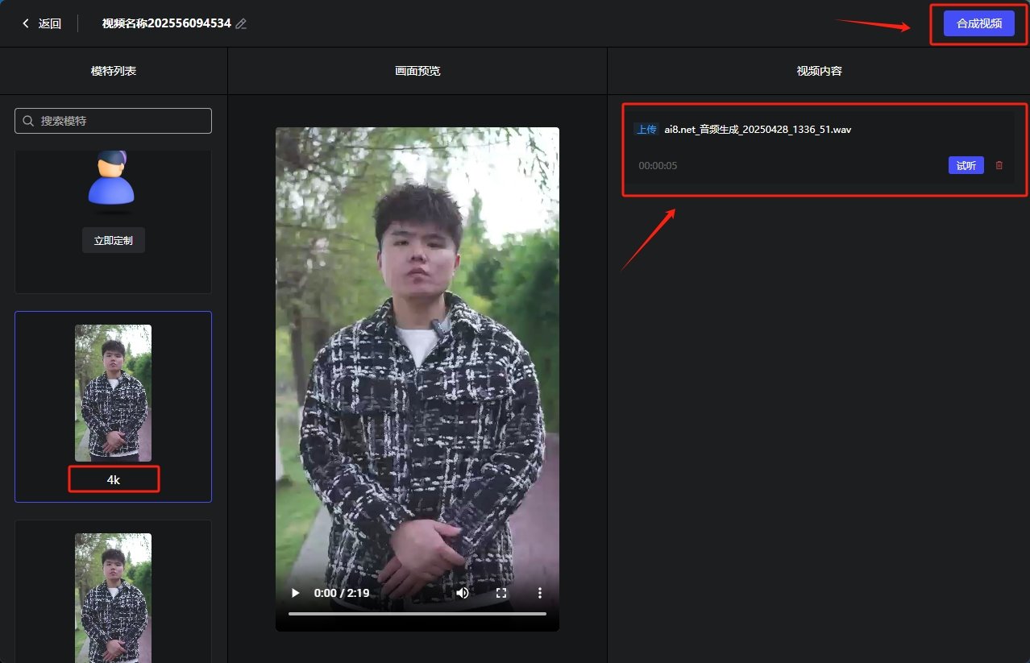Enter fullscreen with the player fullscreen icon
1030x663 pixels.
[500, 592]
